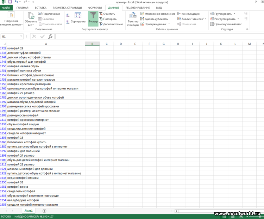The height and width of the screenshot is (219, 264).
Task: Switch to the Insert tab
Action: (x=40, y=8)
